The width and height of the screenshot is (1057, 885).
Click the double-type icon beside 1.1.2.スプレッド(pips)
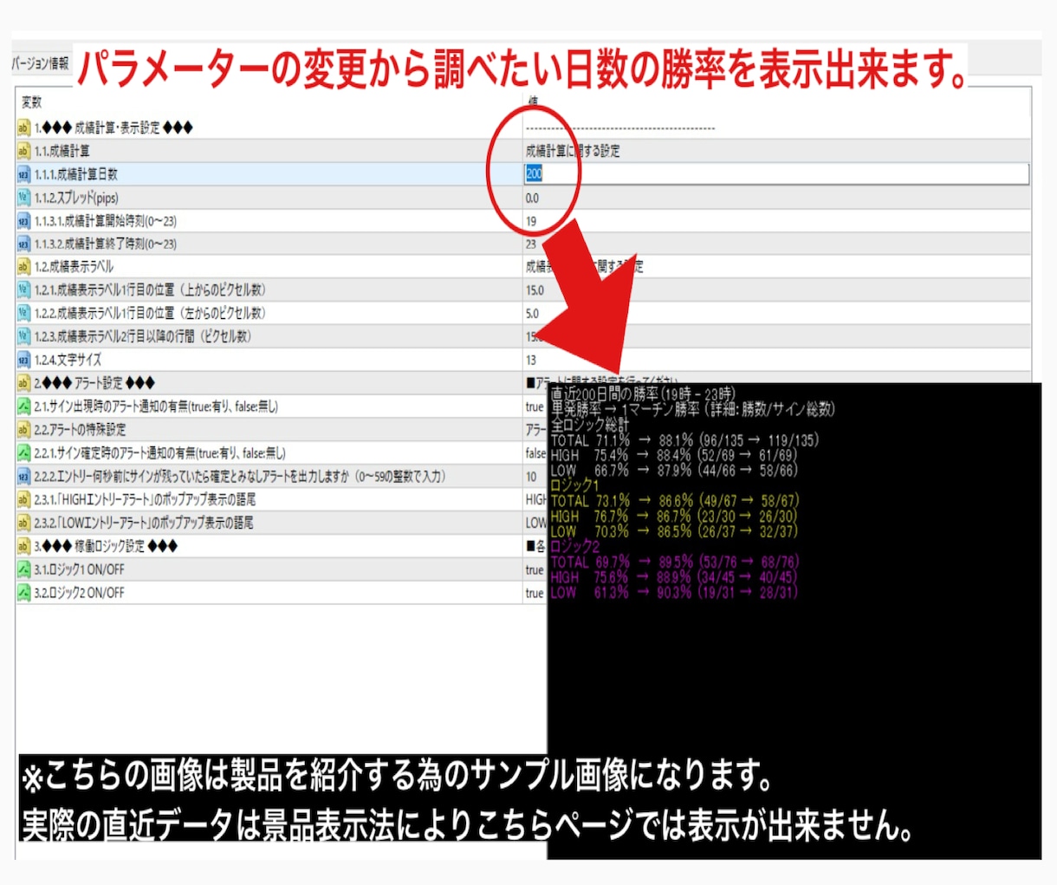(x=23, y=198)
